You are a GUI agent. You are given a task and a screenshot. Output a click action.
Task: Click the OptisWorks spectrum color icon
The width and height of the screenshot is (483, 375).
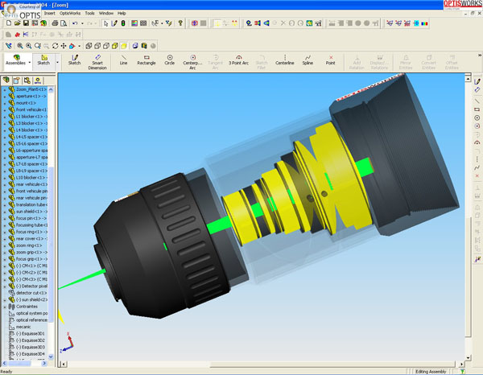point(424,23)
